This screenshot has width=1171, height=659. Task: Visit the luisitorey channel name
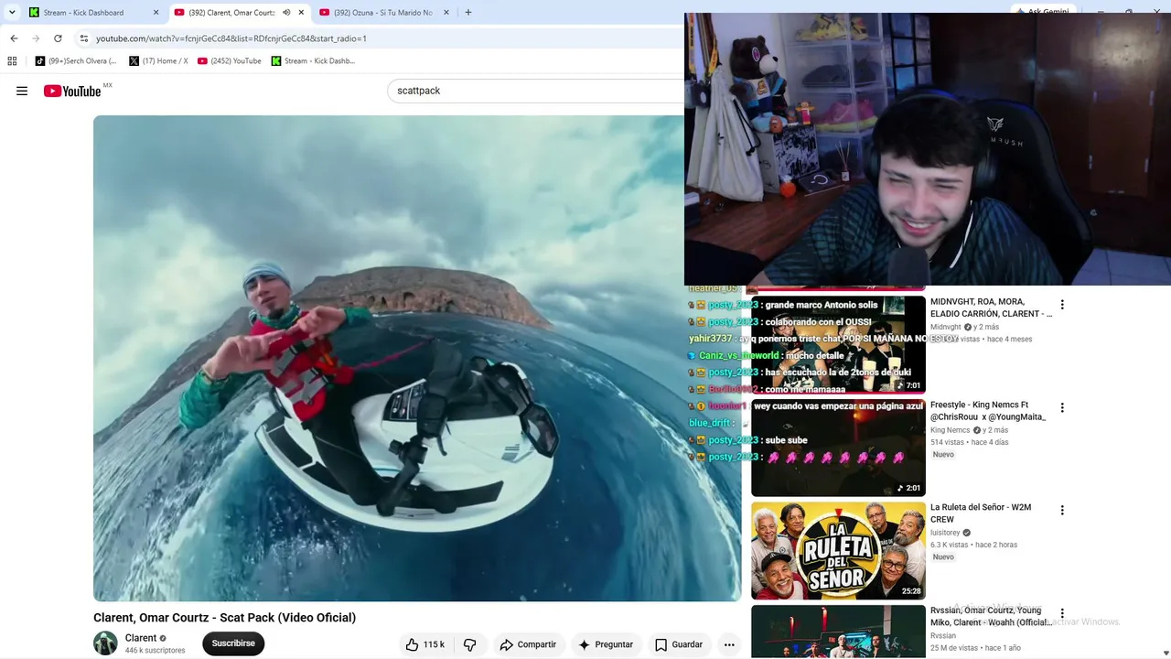(x=945, y=533)
